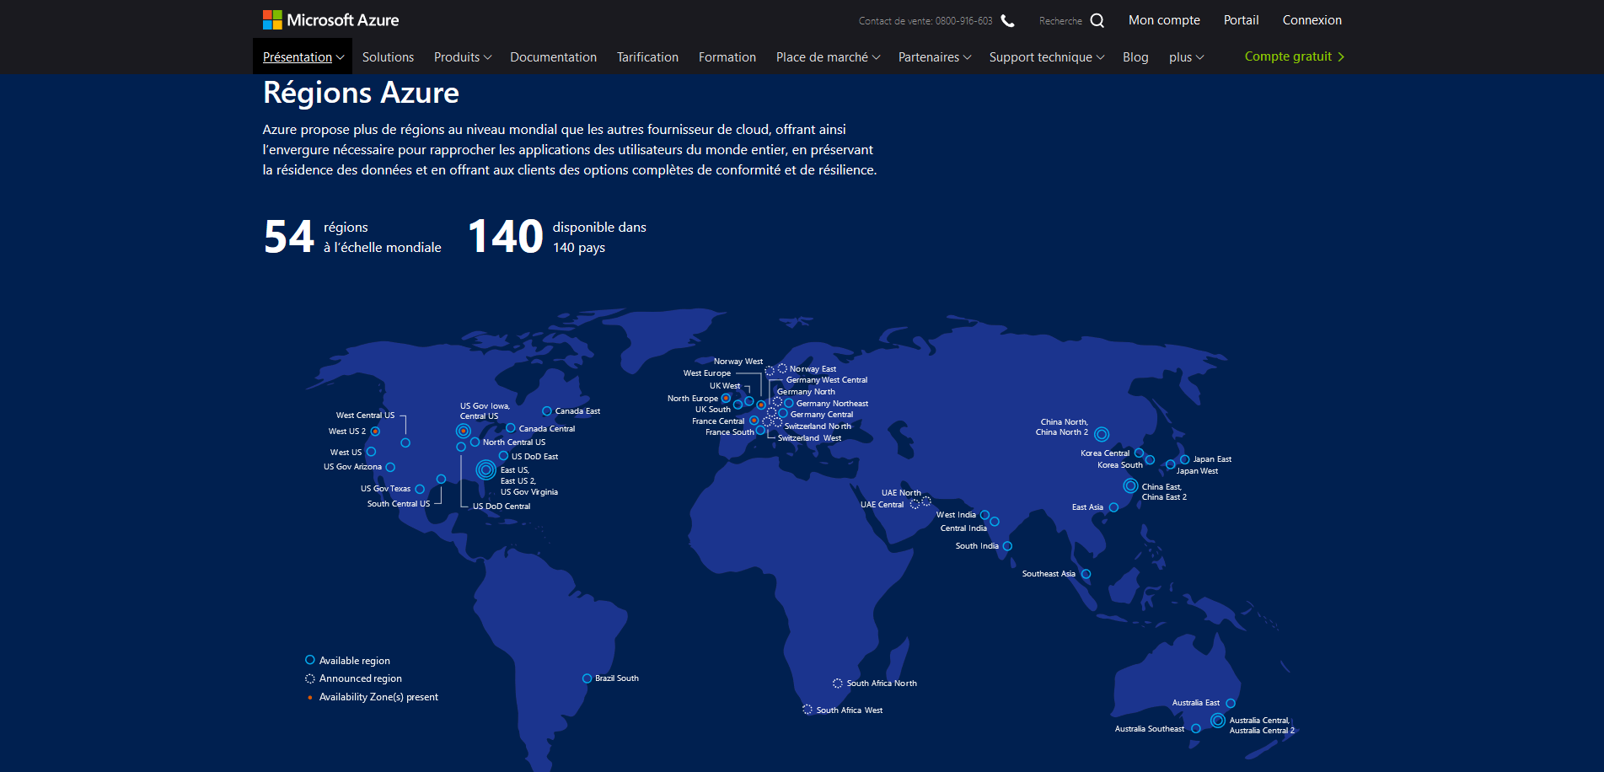Click the Compte gratuit link

click(1295, 56)
